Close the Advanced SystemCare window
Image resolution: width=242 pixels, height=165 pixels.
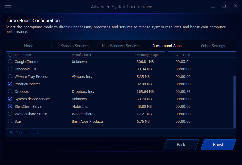(x=235, y=6)
